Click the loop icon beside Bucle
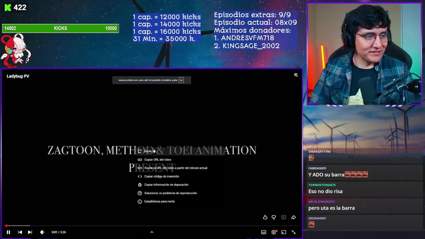This screenshot has height=239, width=425. pos(140,151)
